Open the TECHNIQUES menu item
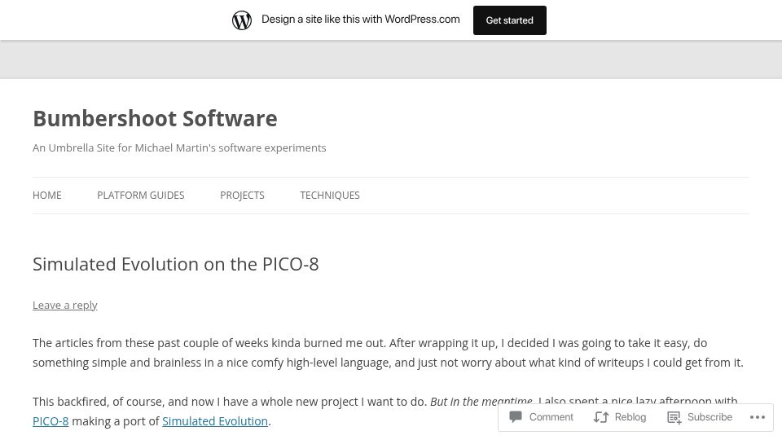The image size is (782, 440). (330, 195)
